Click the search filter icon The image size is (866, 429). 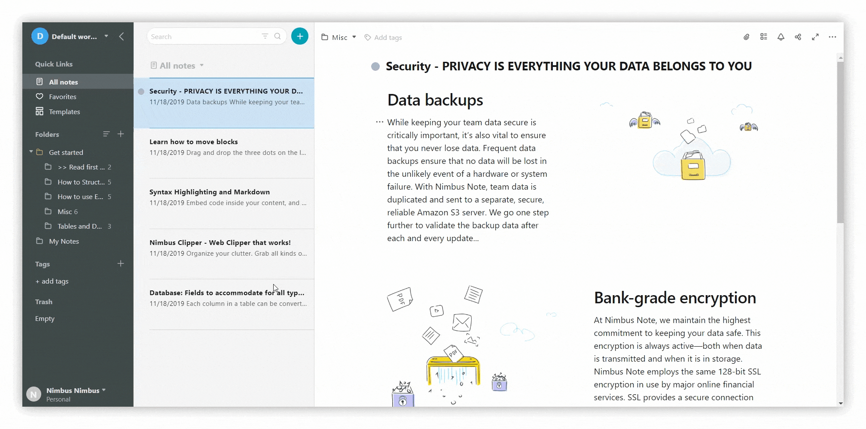pyautogui.click(x=265, y=36)
